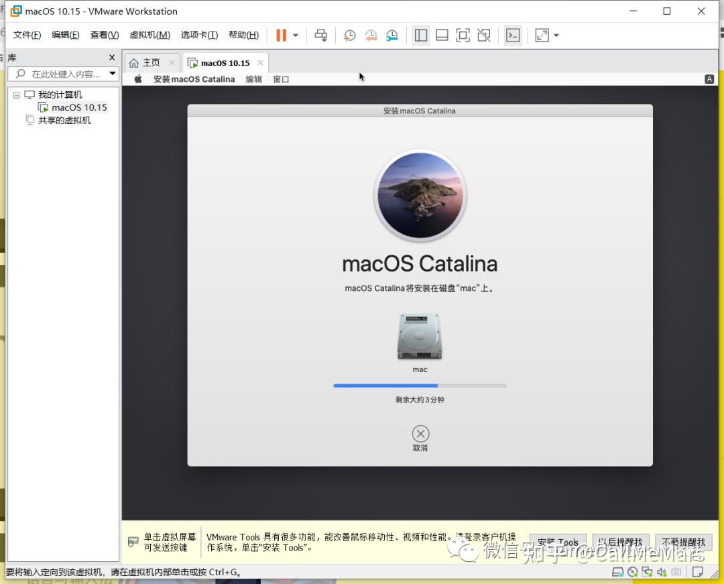Viewport: 724px width, 584px height.
Task: Collapse the 我的计算机 tree node
Action: tap(17, 95)
